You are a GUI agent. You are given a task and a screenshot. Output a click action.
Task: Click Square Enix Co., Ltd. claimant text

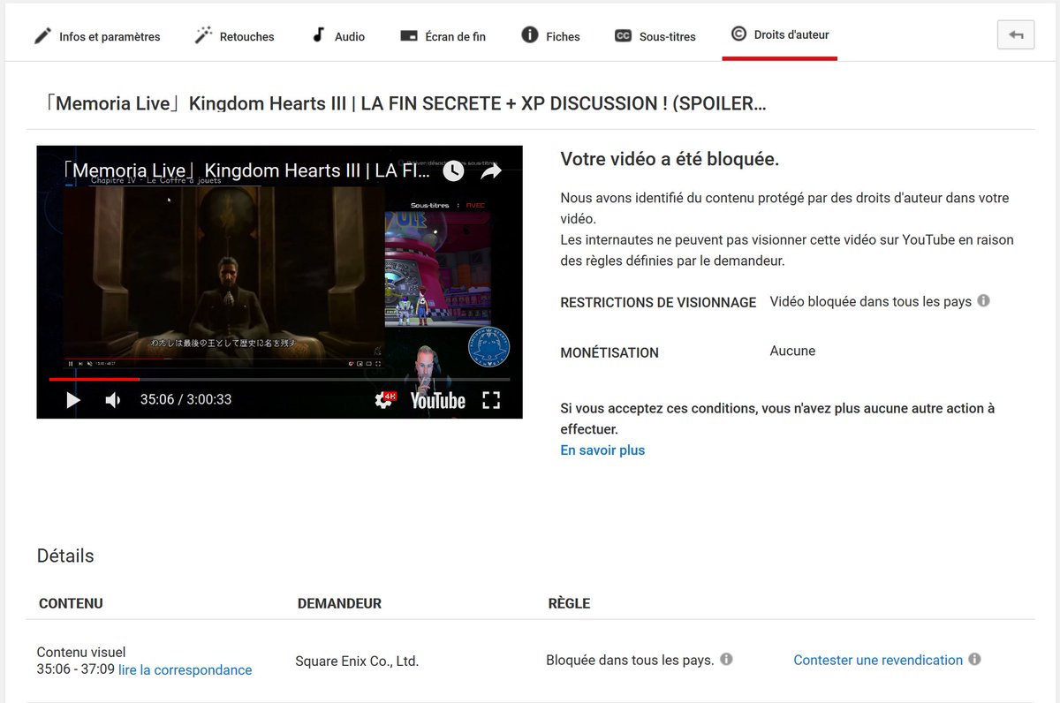[x=357, y=661]
